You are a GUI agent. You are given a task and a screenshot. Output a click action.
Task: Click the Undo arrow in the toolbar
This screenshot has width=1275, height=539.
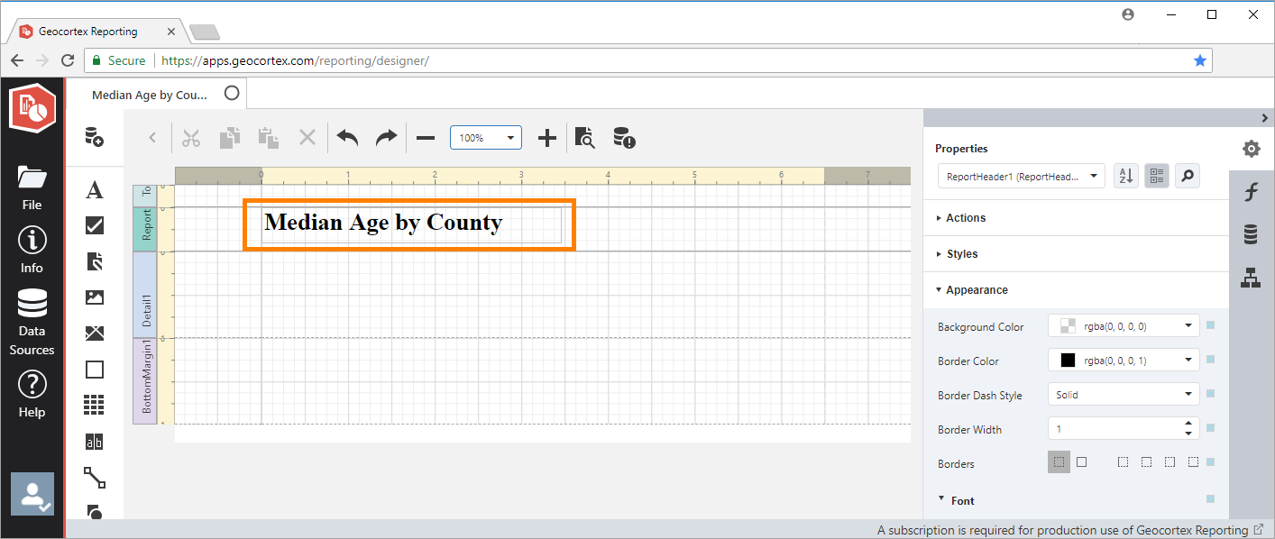[347, 137]
